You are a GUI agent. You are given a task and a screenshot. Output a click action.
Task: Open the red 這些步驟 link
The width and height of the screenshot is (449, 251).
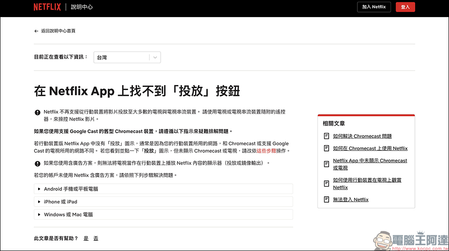click(266, 151)
